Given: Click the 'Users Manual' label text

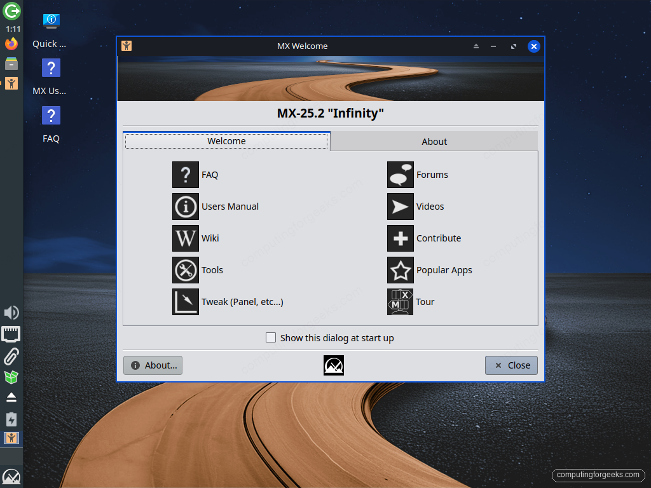Looking at the screenshot, I should pyautogui.click(x=230, y=207).
